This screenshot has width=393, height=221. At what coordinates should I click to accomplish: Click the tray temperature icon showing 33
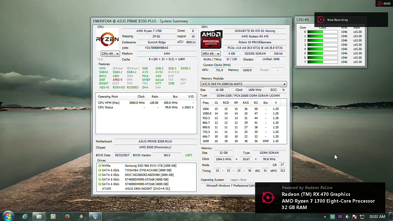point(340,217)
